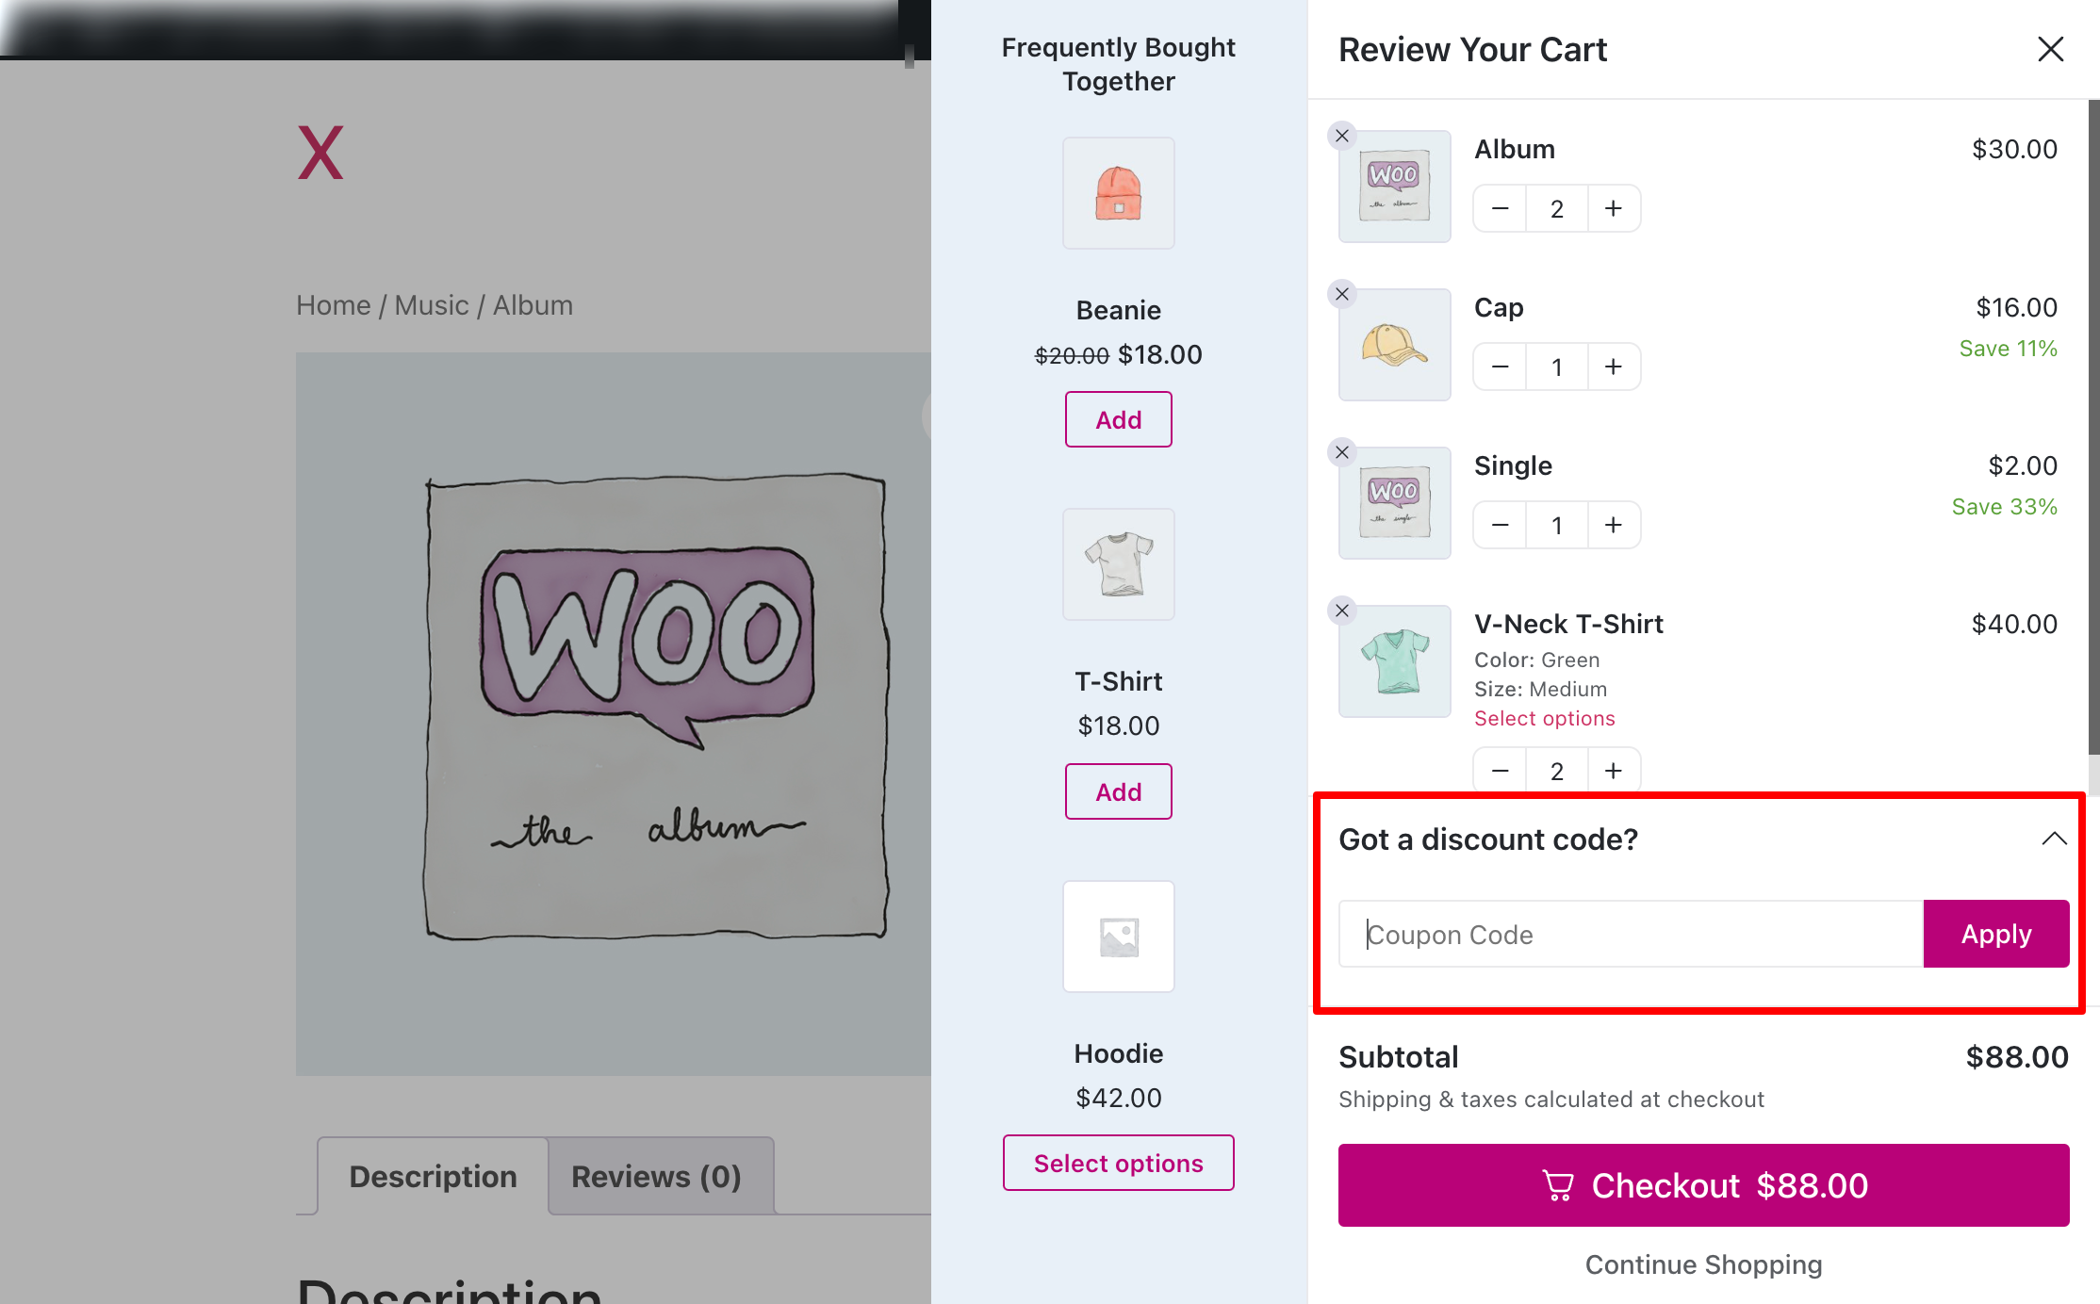Click the Apply coupon button
The width and height of the screenshot is (2100, 1304).
click(1995, 934)
